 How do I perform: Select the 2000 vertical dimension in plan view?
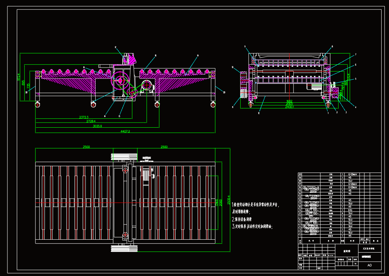click(x=220, y=203)
